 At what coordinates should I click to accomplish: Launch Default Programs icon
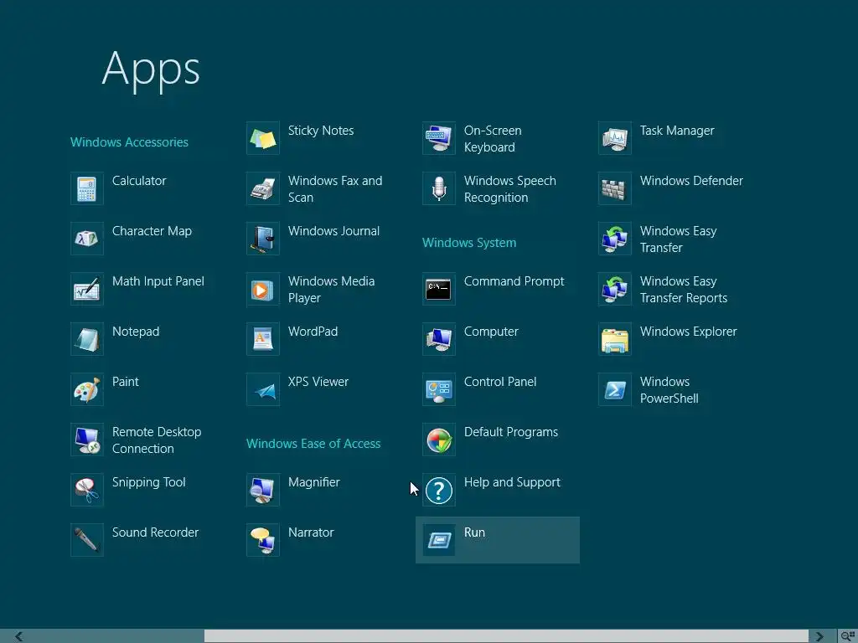(x=439, y=440)
